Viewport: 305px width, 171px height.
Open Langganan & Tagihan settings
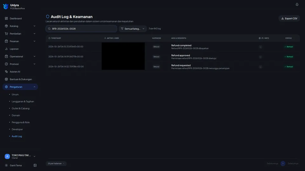[x=23, y=101]
